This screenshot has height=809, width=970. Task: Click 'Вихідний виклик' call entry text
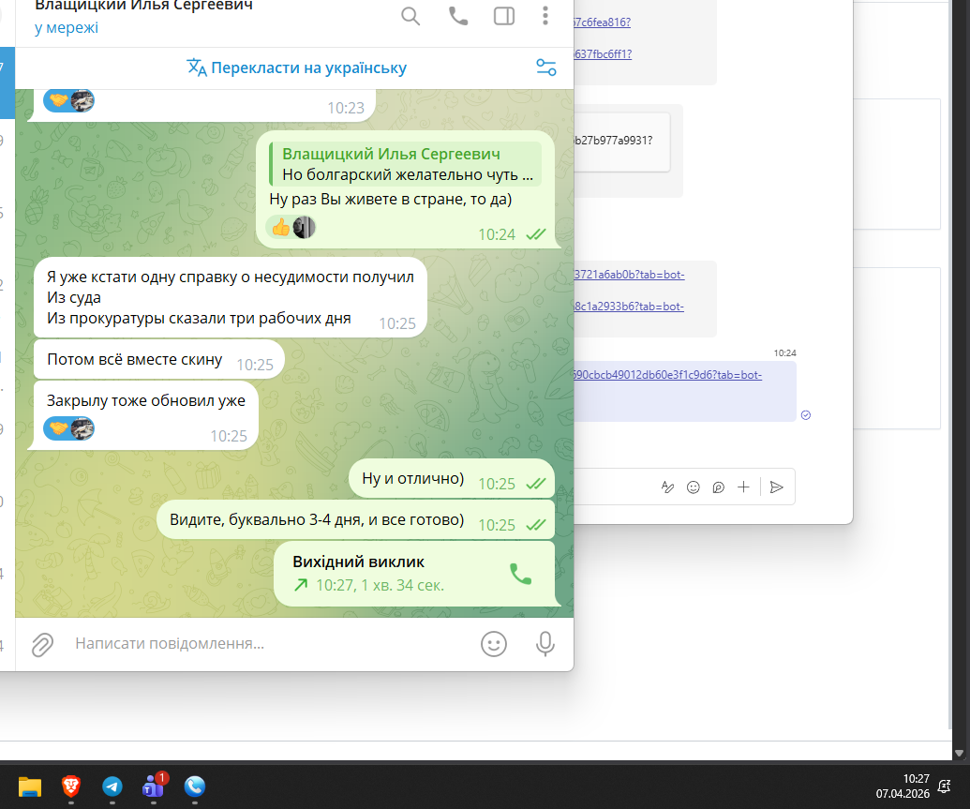pyautogui.click(x=358, y=562)
